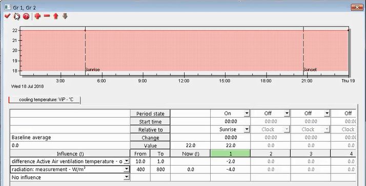Move up with the red up arrow icon
The image size is (366, 186).
(x=55, y=16)
